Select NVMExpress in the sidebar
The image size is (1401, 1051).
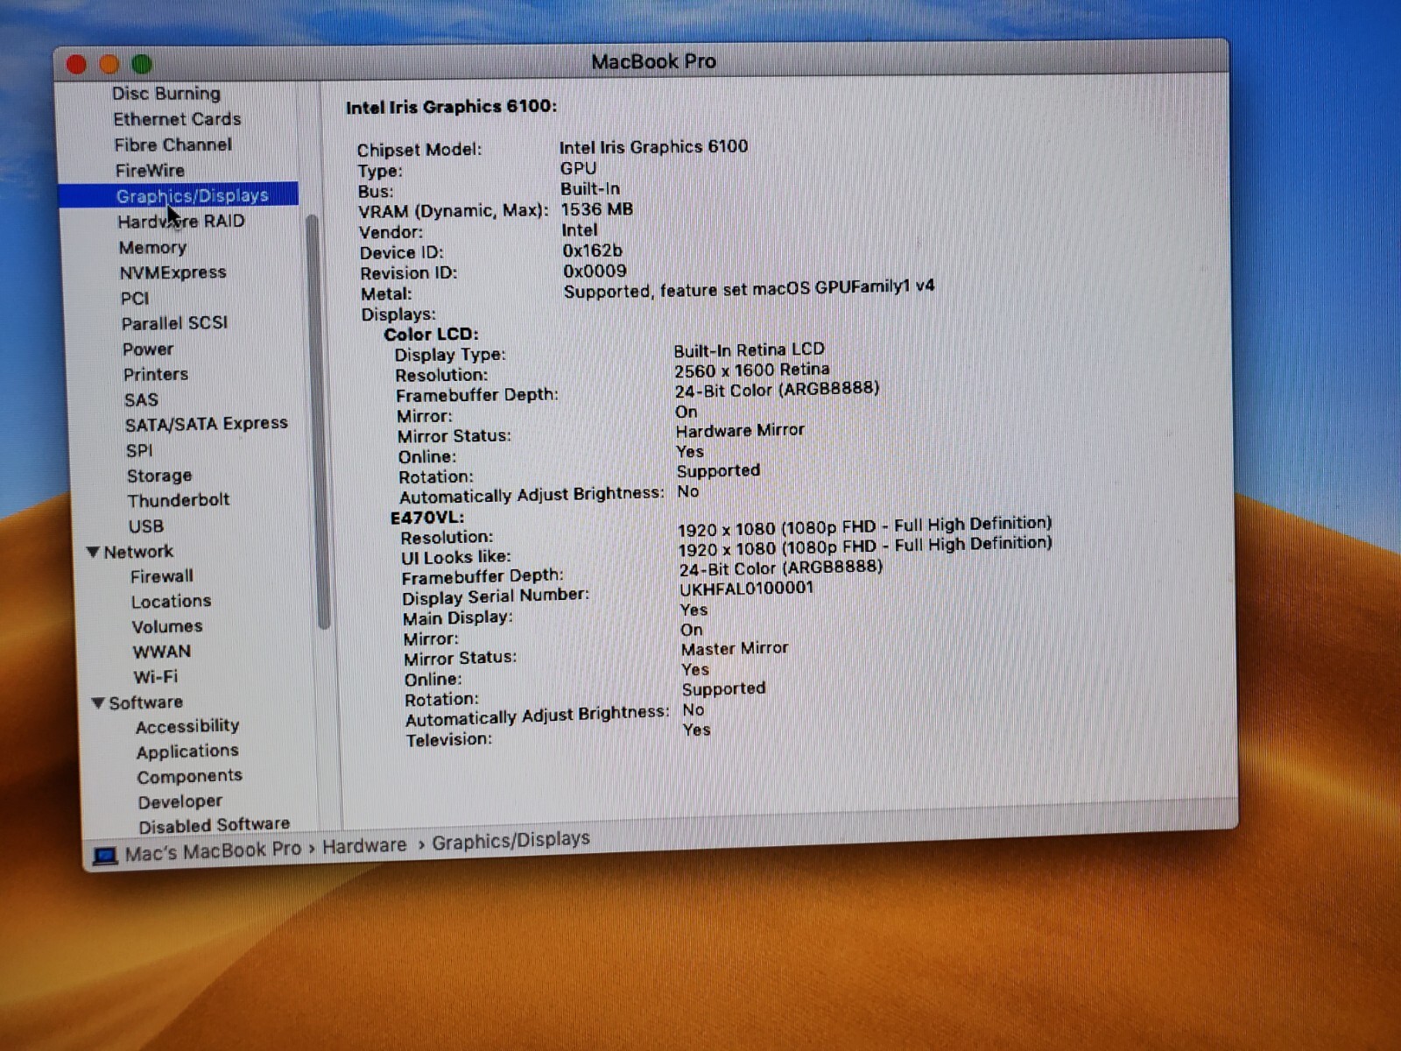point(172,272)
